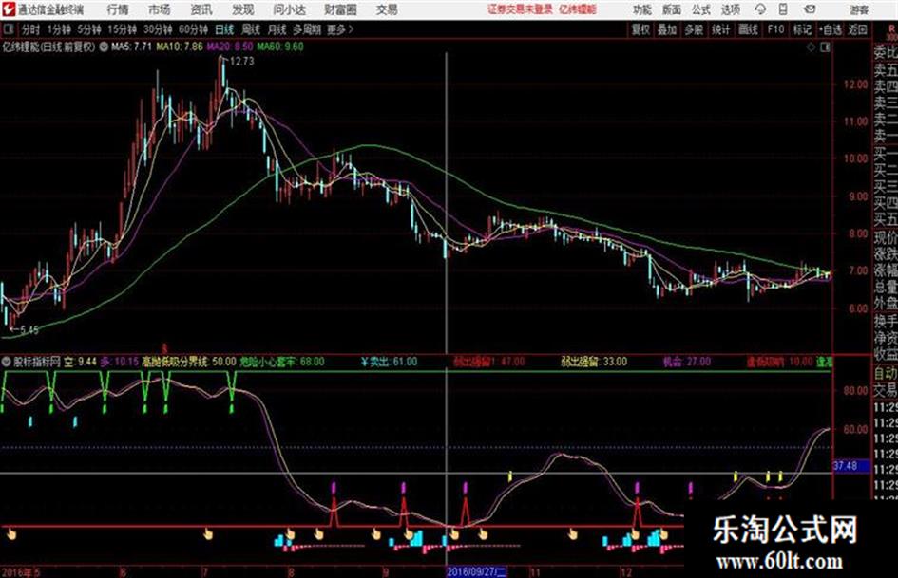The image size is (898, 578).
Task: Switch to 5分钟 period
Action: [88, 29]
